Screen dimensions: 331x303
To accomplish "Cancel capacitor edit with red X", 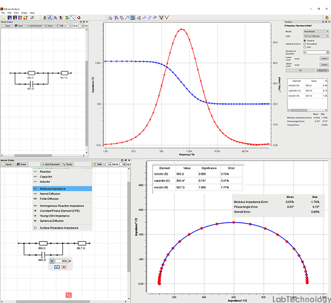I will pos(64,267).
